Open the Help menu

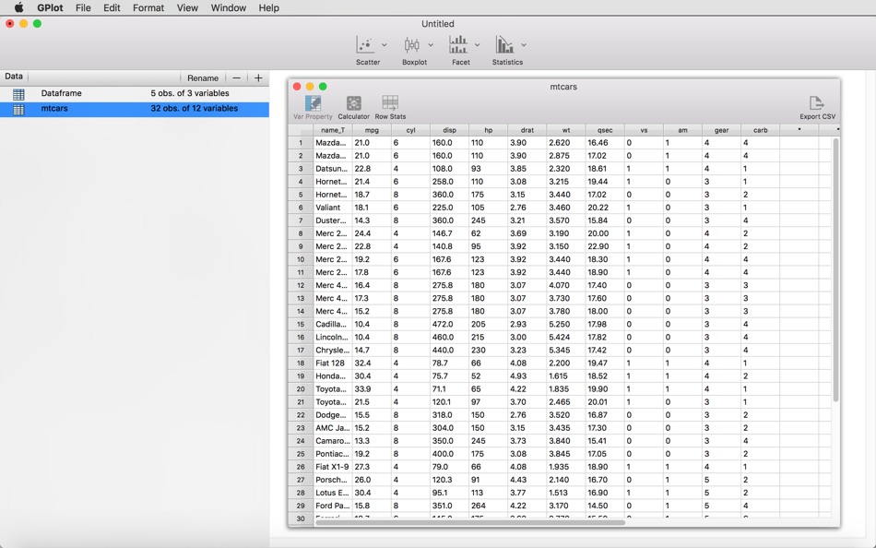[268, 7]
